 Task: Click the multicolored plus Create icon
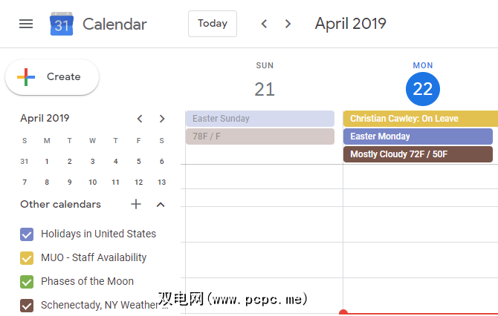(x=26, y=77)
